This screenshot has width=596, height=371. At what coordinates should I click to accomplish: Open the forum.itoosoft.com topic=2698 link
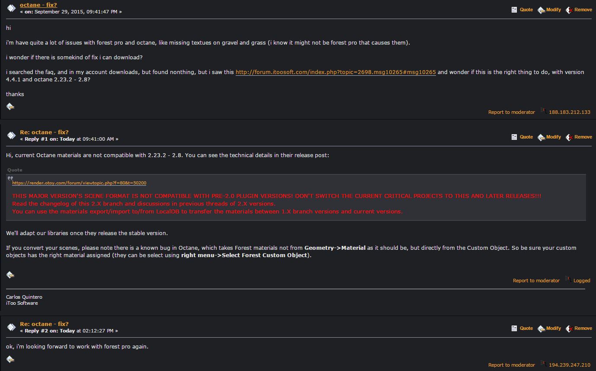pyautogui.click(x=335, y=72)
